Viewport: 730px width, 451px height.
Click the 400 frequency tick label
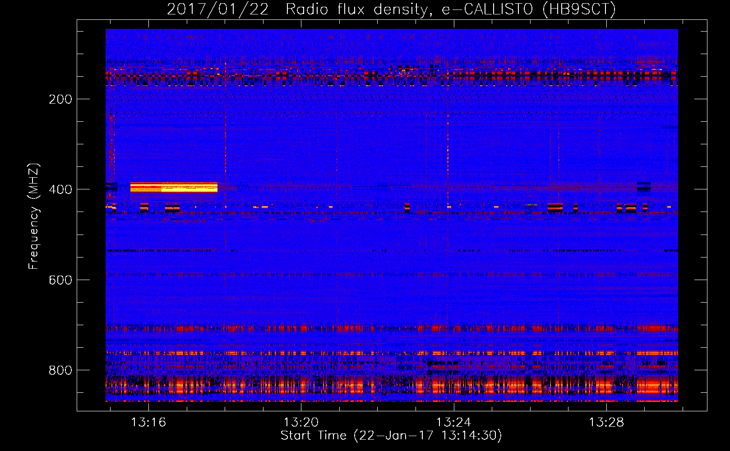(x=60, y=189)
